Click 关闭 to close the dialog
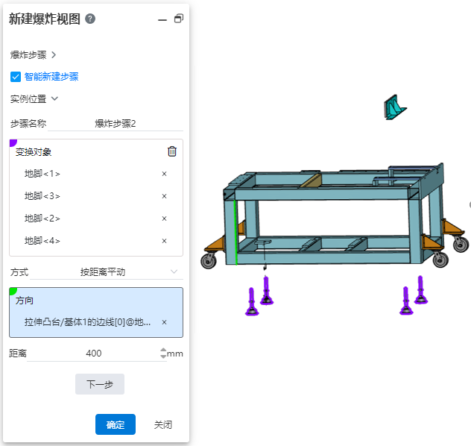 [x=163, y=424]
